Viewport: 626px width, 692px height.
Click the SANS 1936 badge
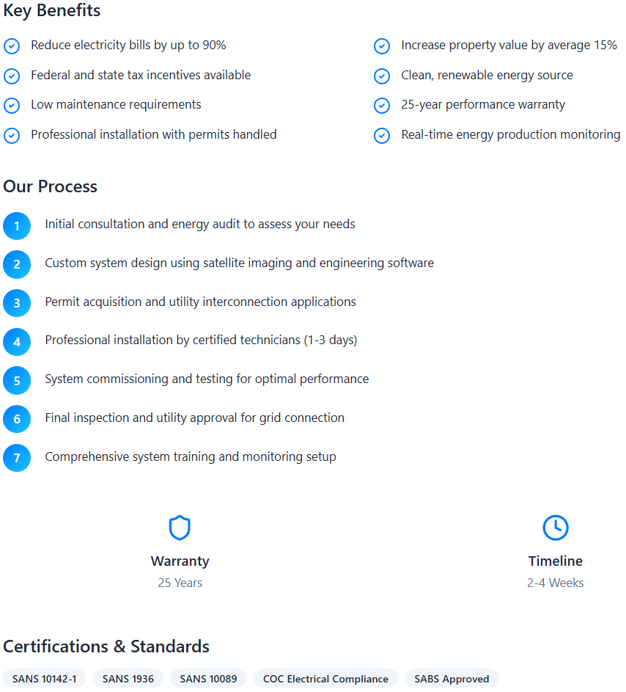pos(128,678)
